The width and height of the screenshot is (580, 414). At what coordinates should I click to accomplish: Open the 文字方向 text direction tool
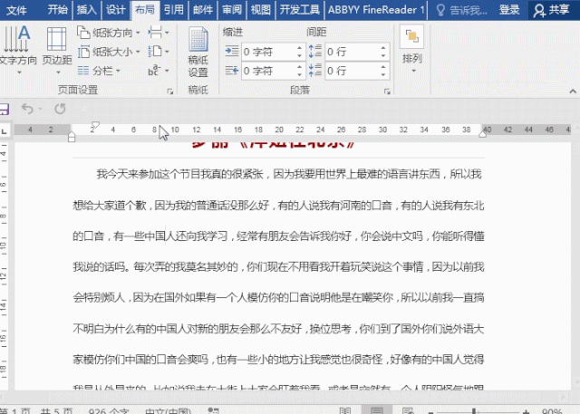[17, 49]
